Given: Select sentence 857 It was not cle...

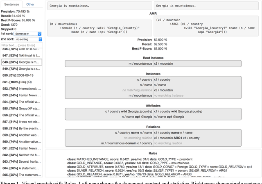Looking at the screenshot, I should tap(21, 122).
